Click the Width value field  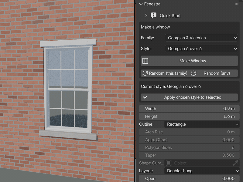pyautogui.click(x=189, y=109)
